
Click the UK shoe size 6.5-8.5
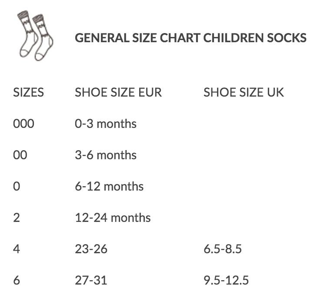[x=223, y=249]
